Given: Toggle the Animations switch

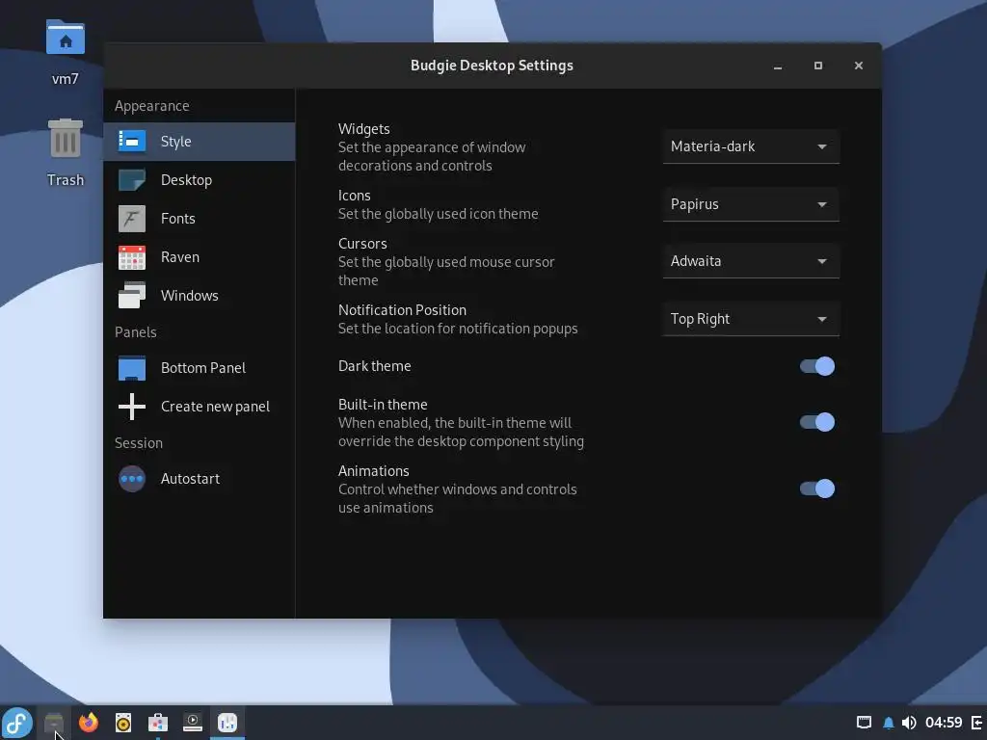Looking at the screenshot, I should pyautogui.click(x=817, y=489).
